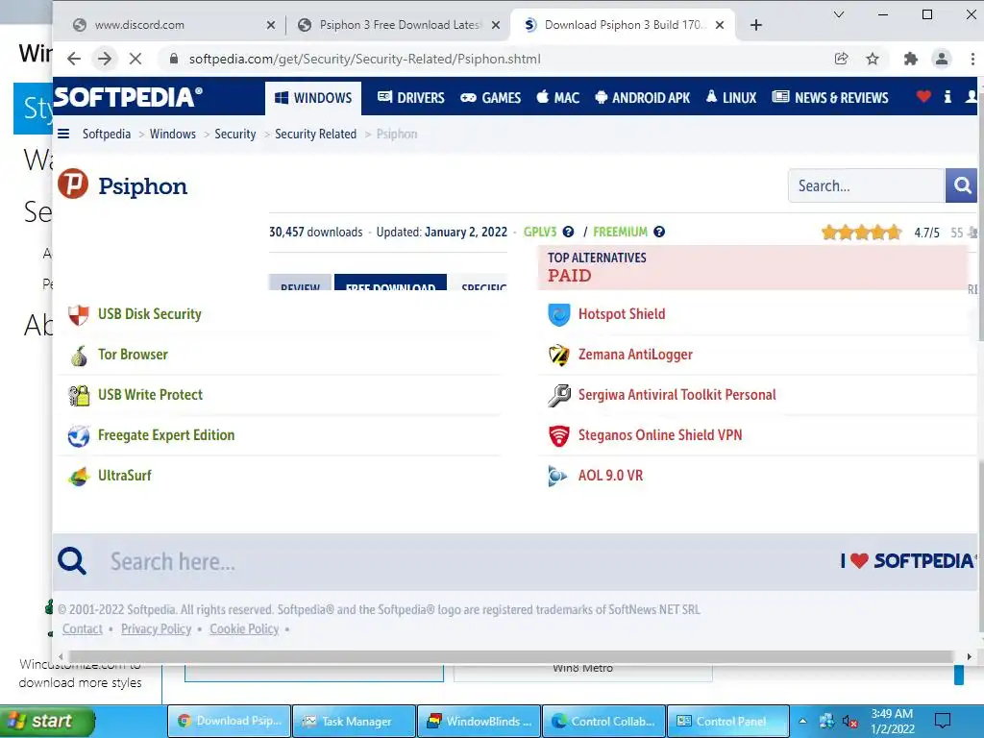Bookmark this page with the star icon

(x=873, y=59)
